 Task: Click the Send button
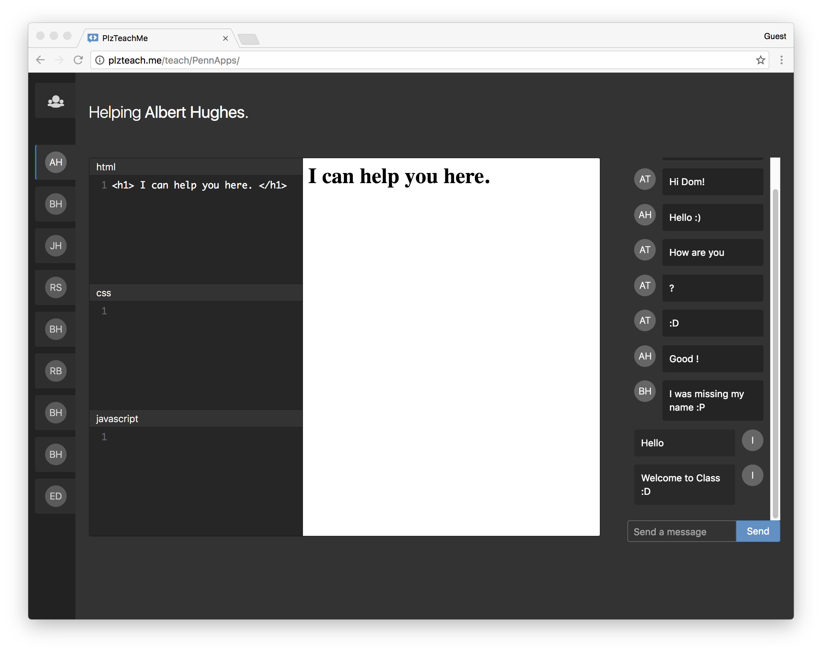coord(758,531)
